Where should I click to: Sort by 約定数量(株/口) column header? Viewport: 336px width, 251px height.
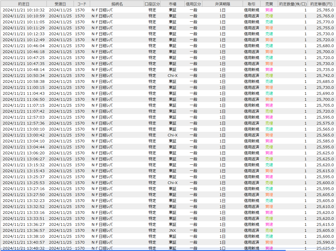293,4
